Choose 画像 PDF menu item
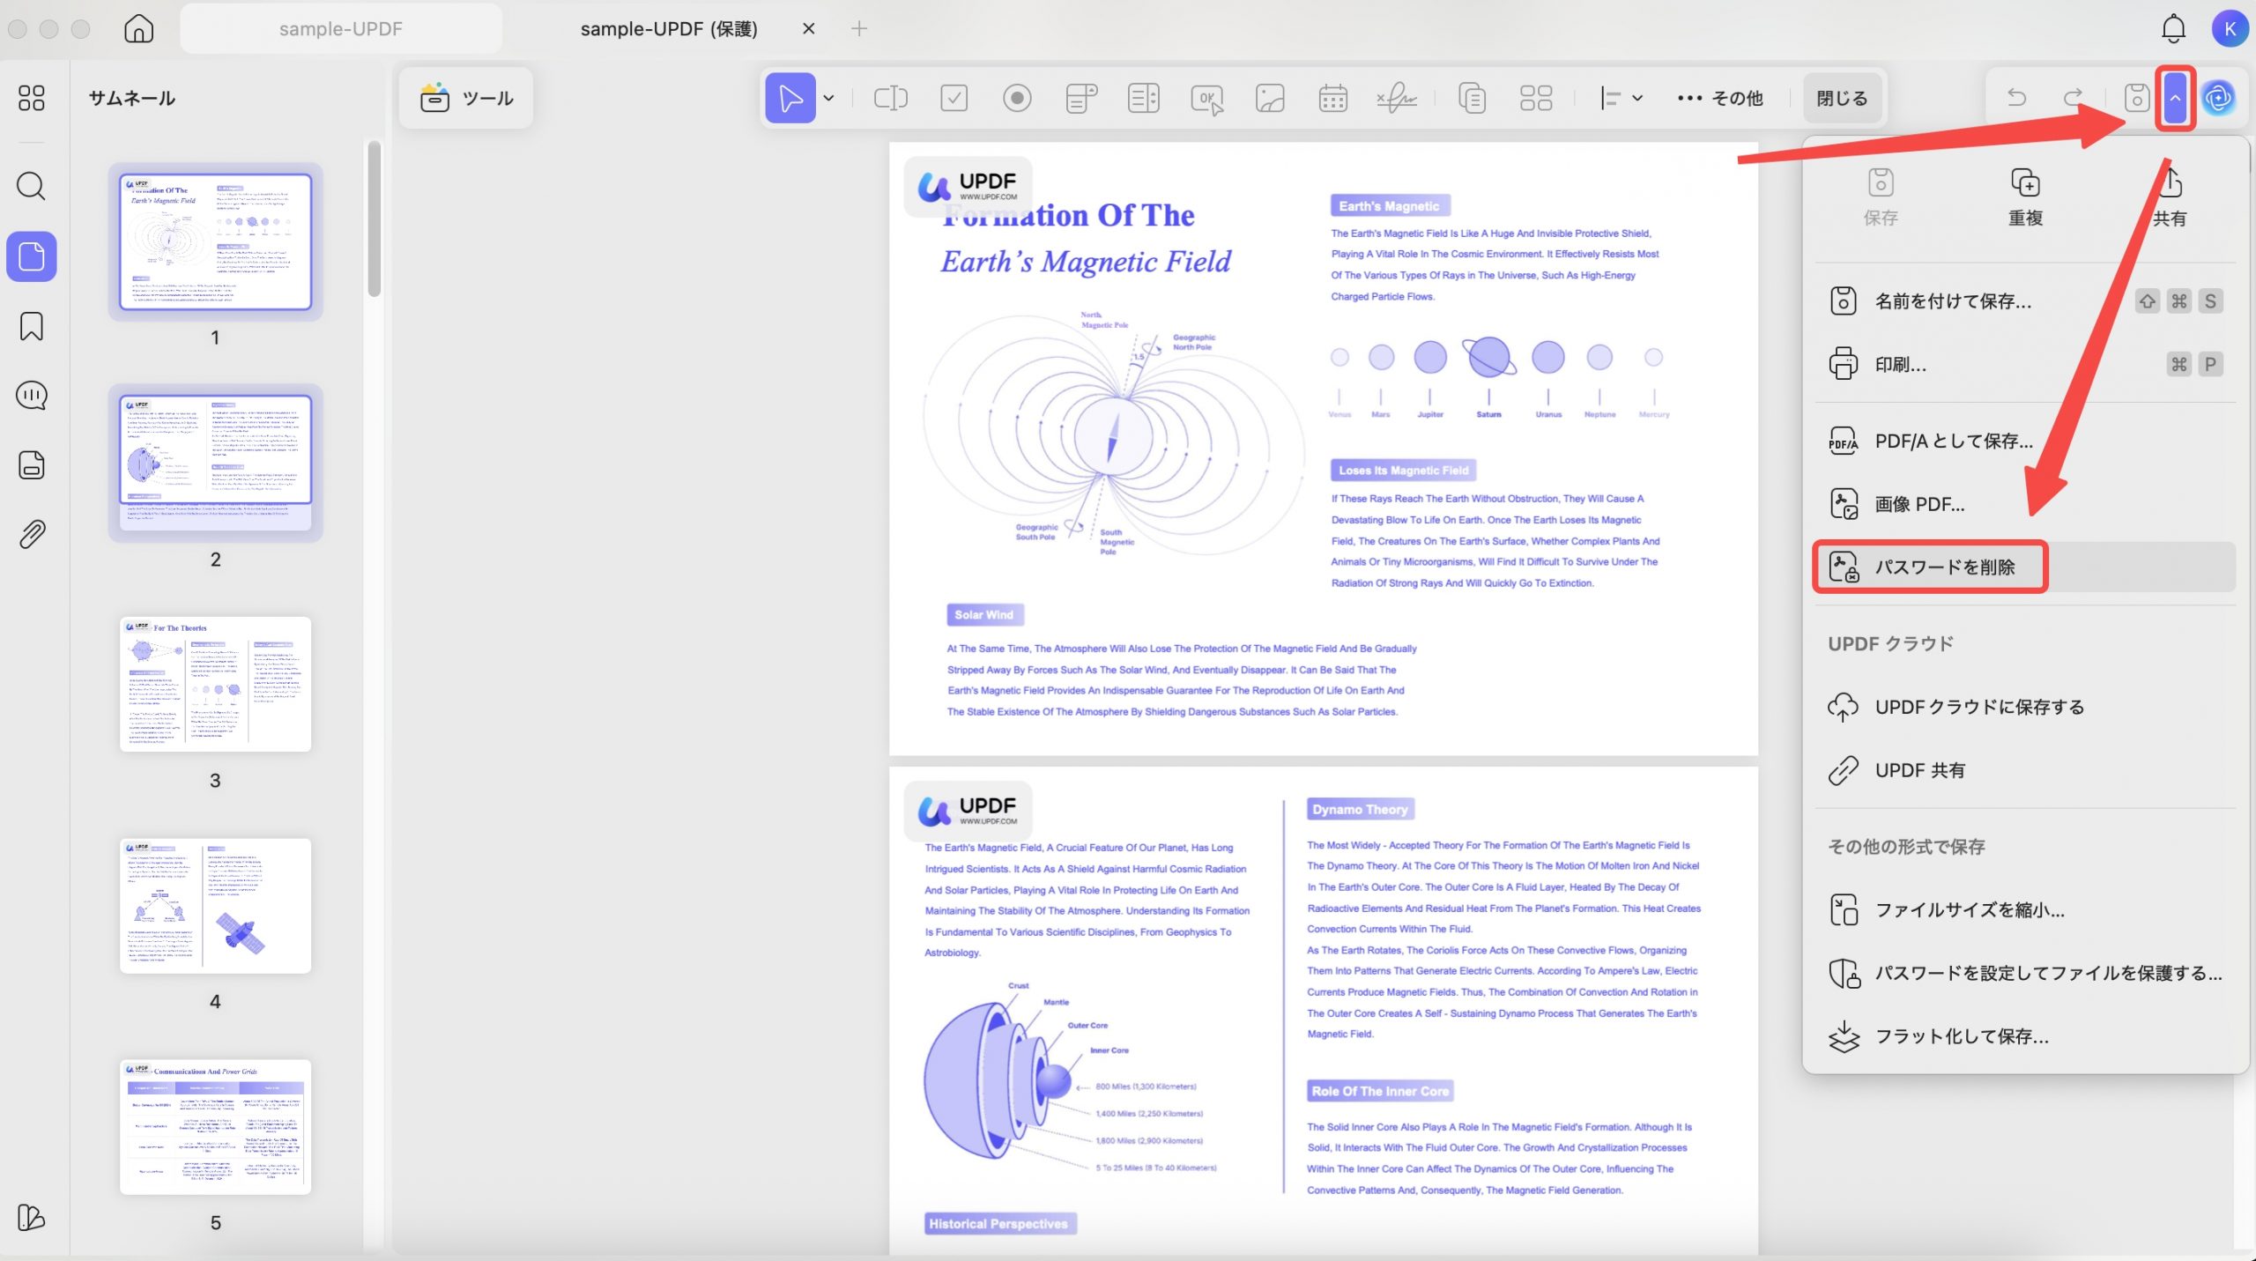This screenshot has width=2256, height=1261. click(2025, 504)
